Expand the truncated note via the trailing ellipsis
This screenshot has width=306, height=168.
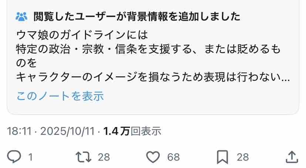(286, 80)
